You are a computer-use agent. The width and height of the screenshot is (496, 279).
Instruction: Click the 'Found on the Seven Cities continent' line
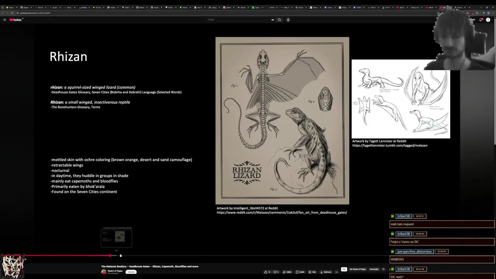pyautogui.click(x=84, y=192)
